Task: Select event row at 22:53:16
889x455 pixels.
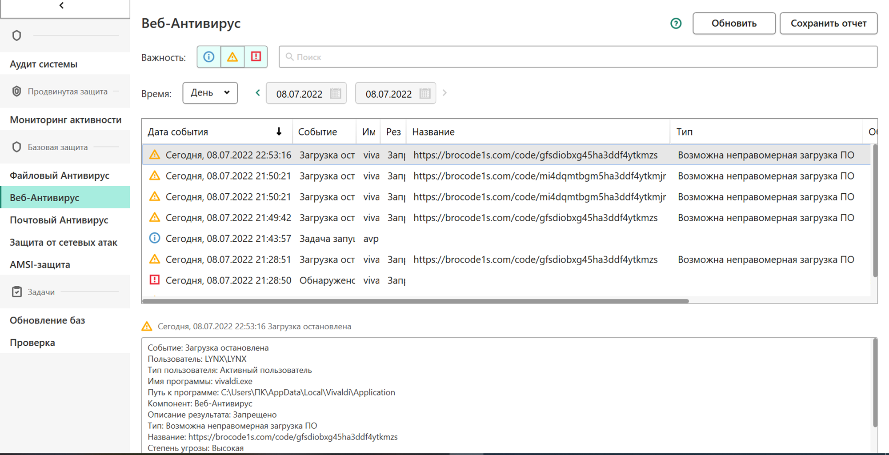Action: point(506,155)
